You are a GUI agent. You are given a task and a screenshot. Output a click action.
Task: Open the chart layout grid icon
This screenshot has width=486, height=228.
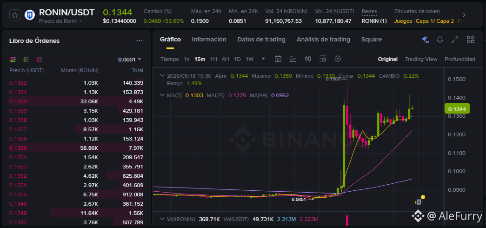[x=471, y=40]
